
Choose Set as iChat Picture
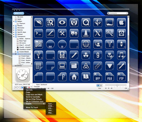coord(34,99)
